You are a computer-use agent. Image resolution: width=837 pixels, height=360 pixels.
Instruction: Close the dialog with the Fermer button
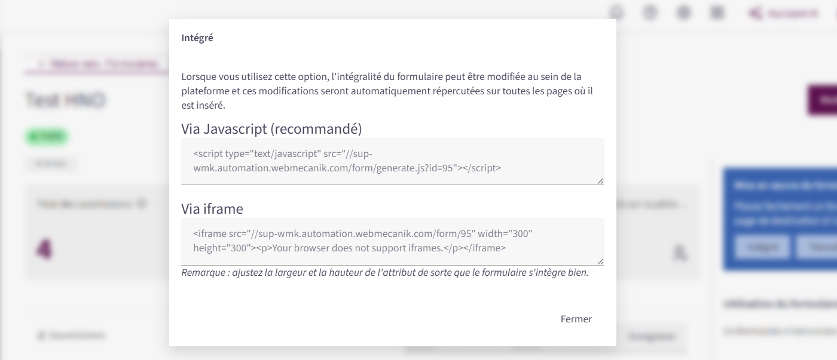coord(576,319)
